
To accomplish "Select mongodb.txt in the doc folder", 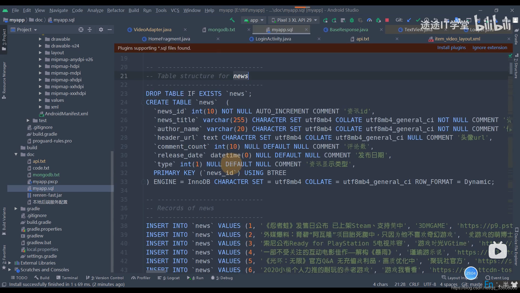I will 43,175.
